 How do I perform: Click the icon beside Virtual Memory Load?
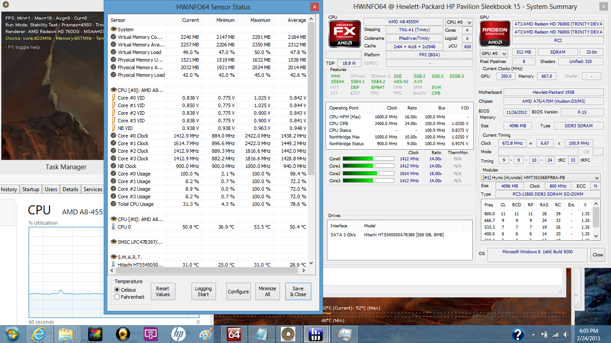click(114, 52)
